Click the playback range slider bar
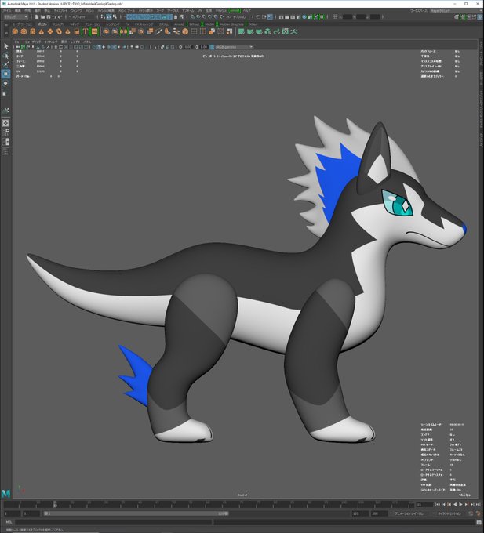484x533 pixels. [136, 513]
